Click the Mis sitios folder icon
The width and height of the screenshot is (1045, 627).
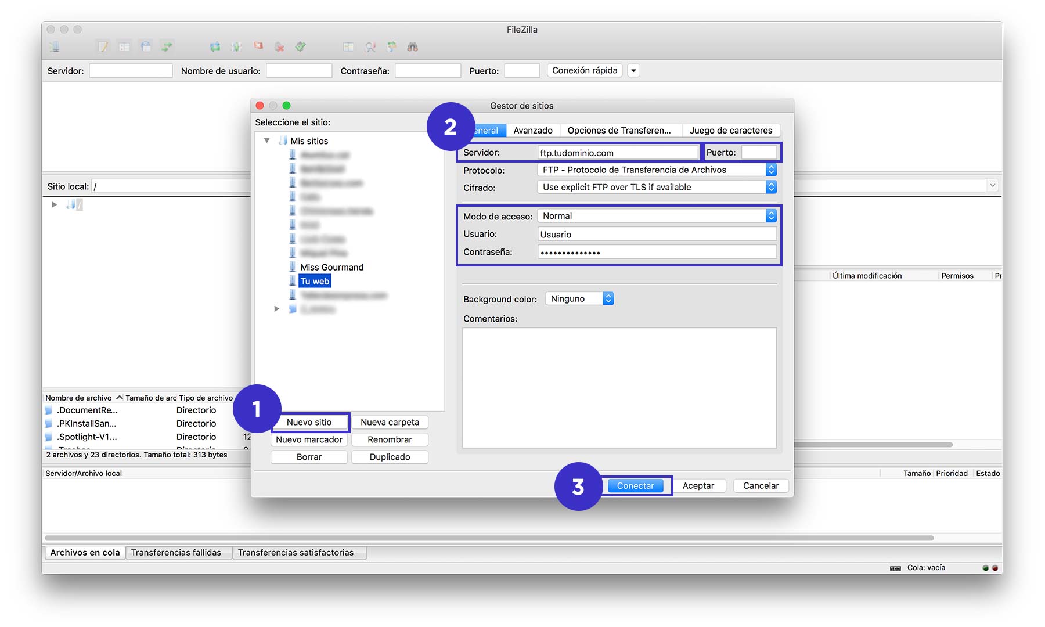point(283,140)
